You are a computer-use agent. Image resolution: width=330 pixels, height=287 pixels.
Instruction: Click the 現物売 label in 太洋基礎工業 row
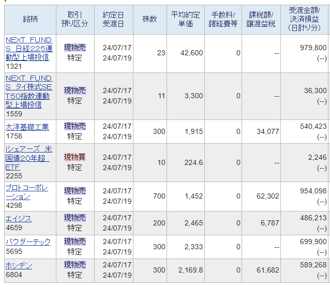click(75, 126)
